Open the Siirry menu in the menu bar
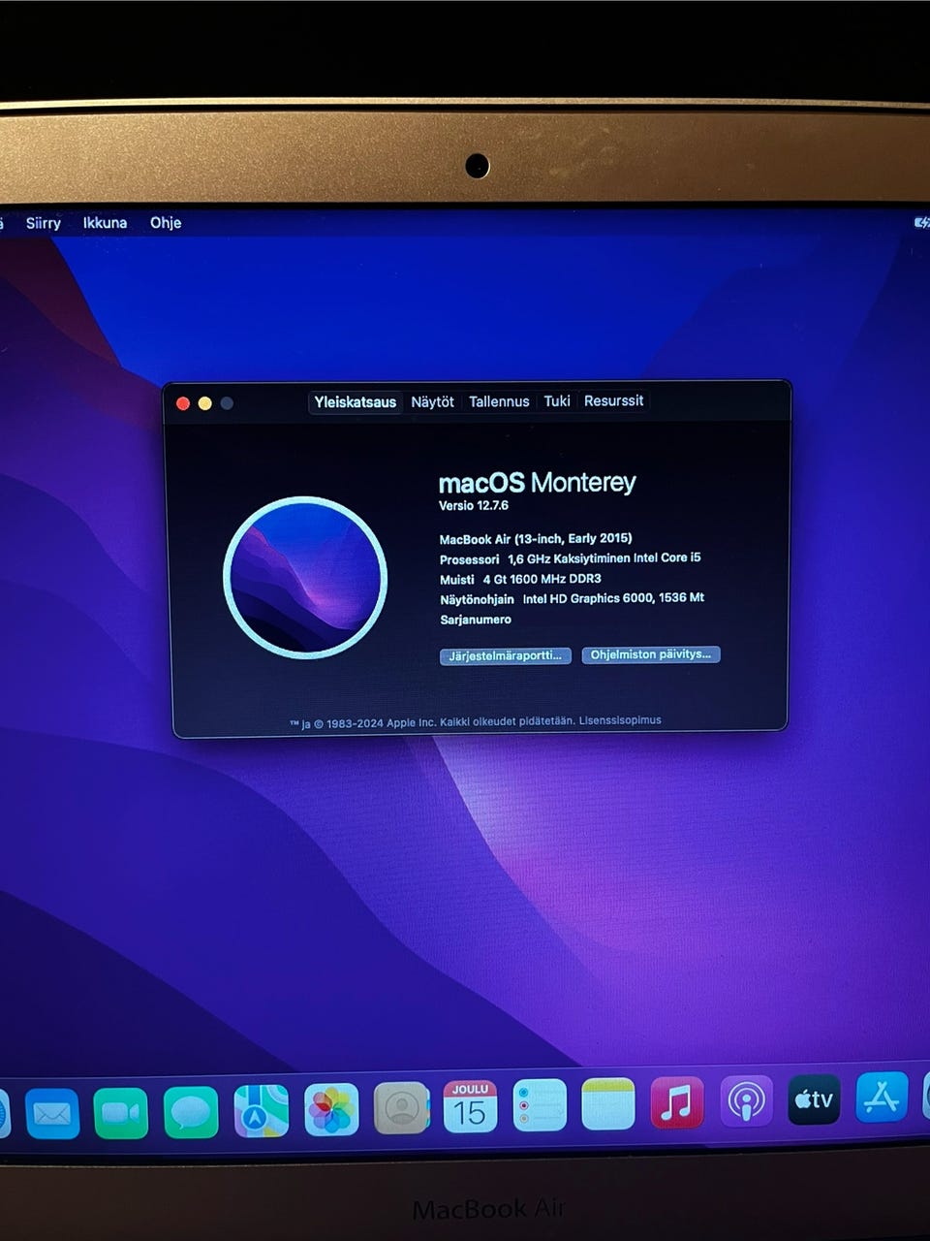Viewport: 930px width, 1241px height. point(43,223)
